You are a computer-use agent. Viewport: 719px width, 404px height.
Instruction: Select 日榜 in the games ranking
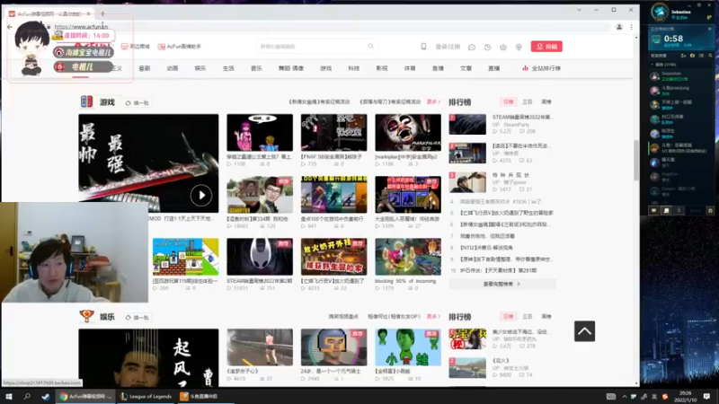coord(508,101)
